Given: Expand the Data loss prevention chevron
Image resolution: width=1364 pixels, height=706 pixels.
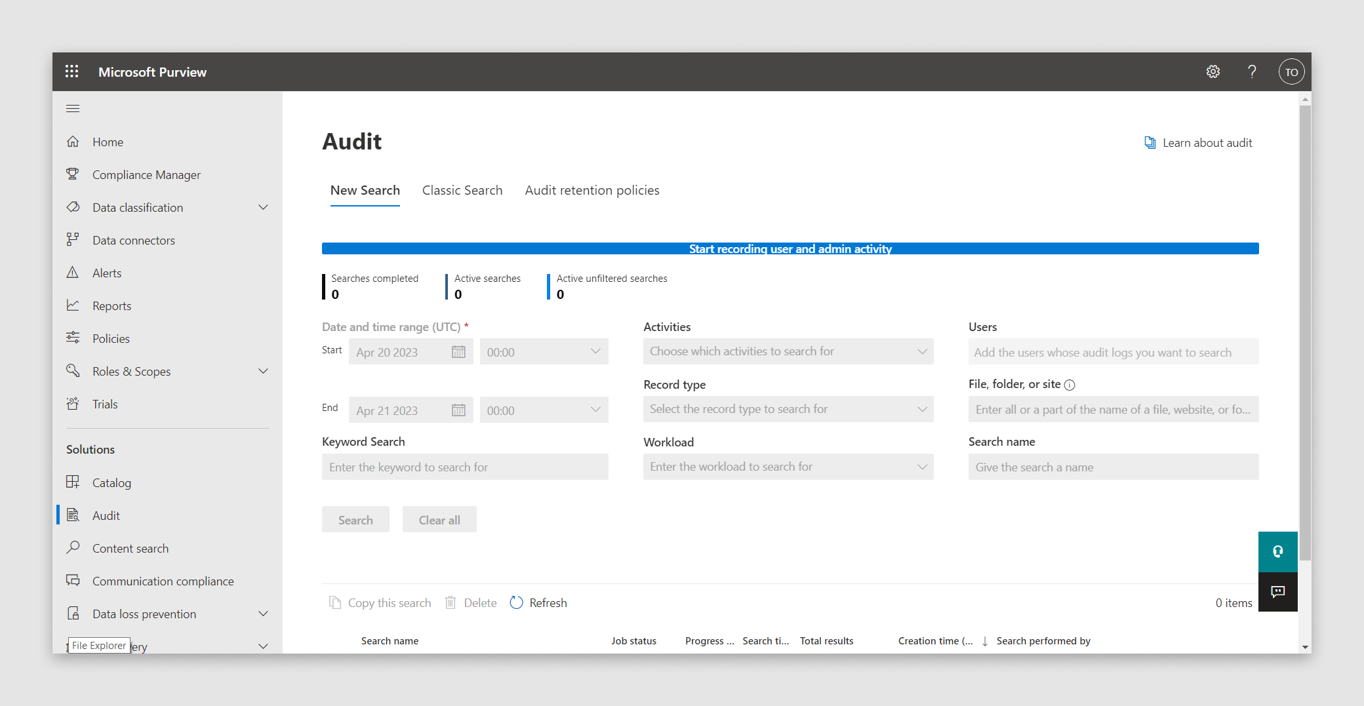Looking at the screenshot, I should tap(264, 614).
